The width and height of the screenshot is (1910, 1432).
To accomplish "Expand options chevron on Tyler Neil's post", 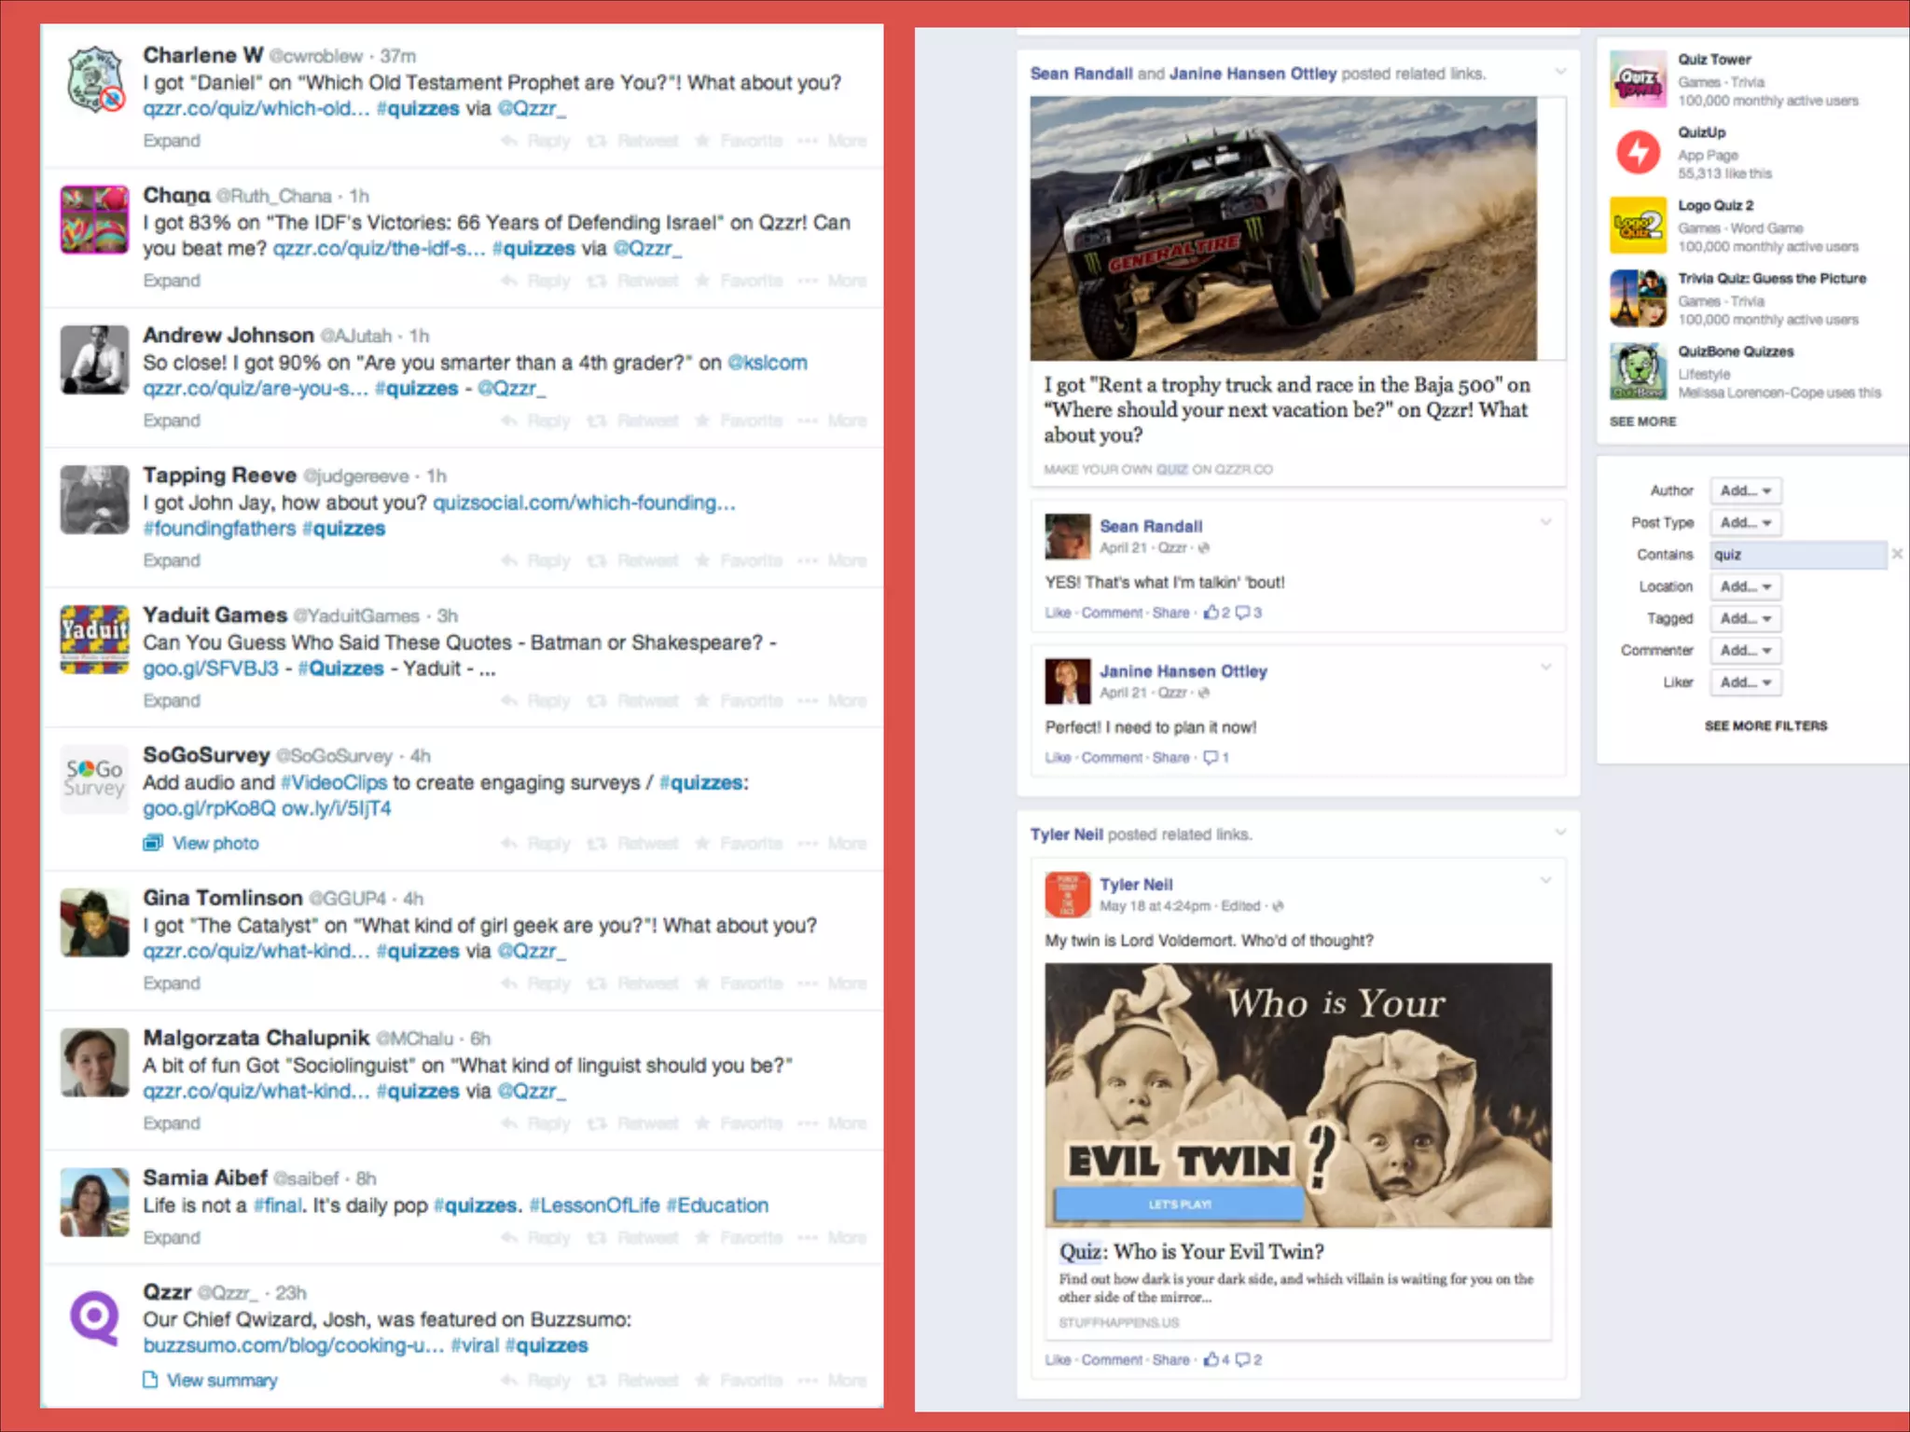I will click(x=1545, y=880).
